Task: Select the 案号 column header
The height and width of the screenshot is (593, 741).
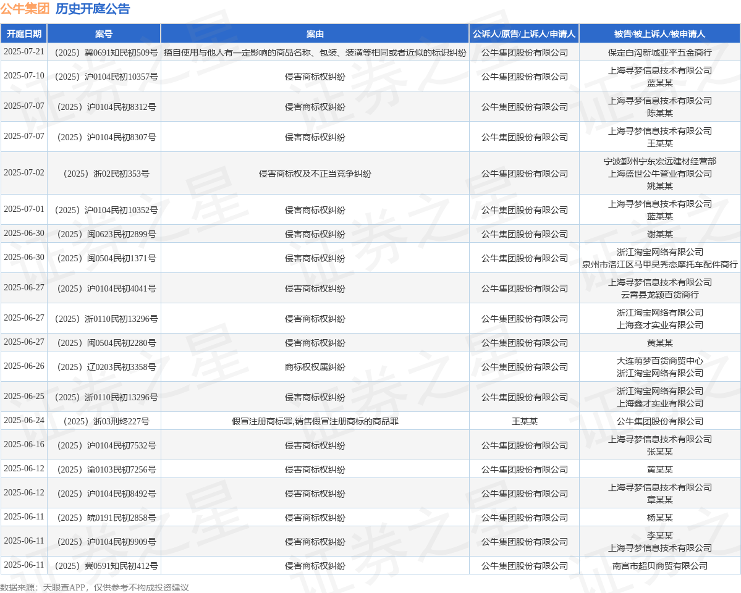Action: pyautogui.click(x=104, y=34)
